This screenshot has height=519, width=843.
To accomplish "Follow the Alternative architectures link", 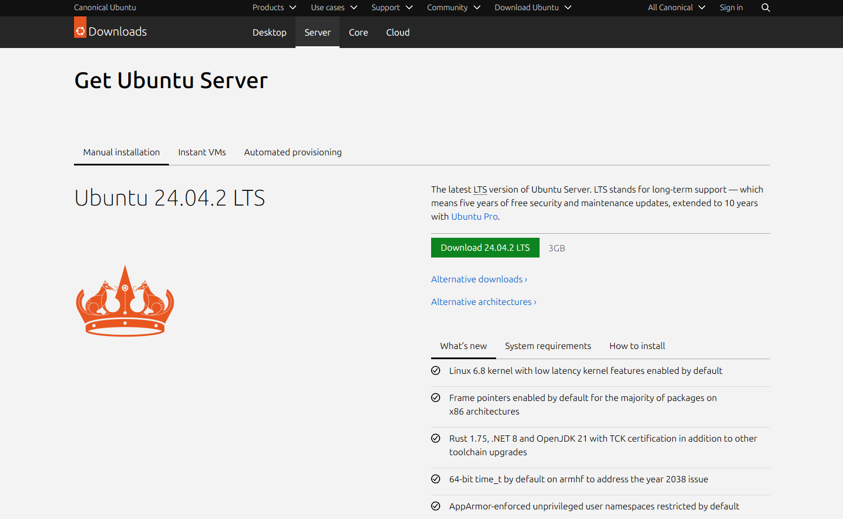I will pyautogui.click(x=484, y=302).
